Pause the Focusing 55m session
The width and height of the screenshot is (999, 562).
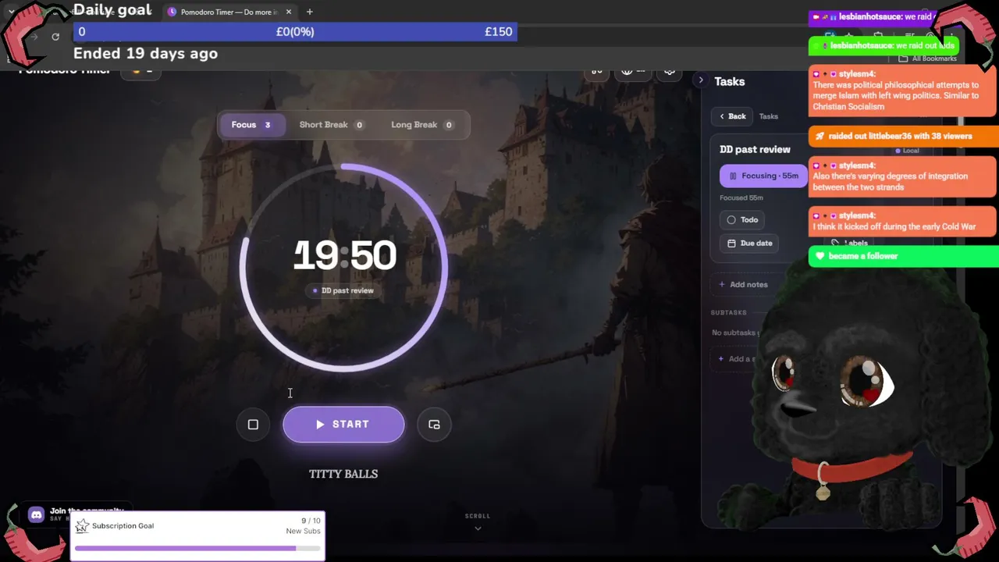(x=763, y=176)
